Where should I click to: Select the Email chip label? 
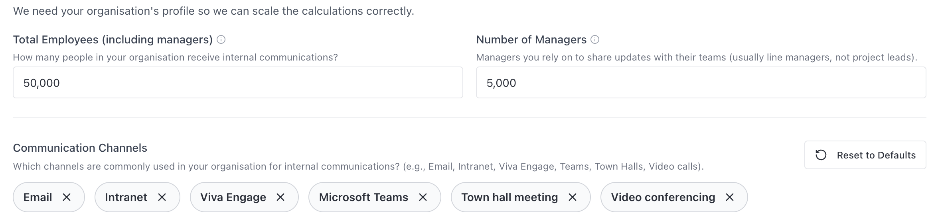38,197
